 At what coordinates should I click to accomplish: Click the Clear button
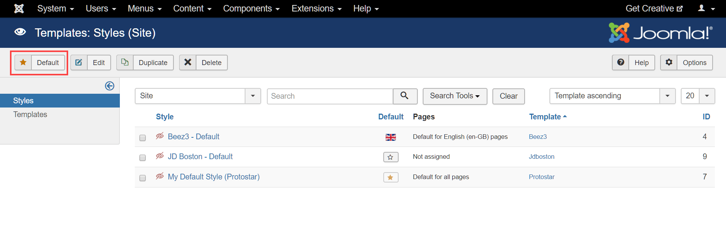(509, 96)
